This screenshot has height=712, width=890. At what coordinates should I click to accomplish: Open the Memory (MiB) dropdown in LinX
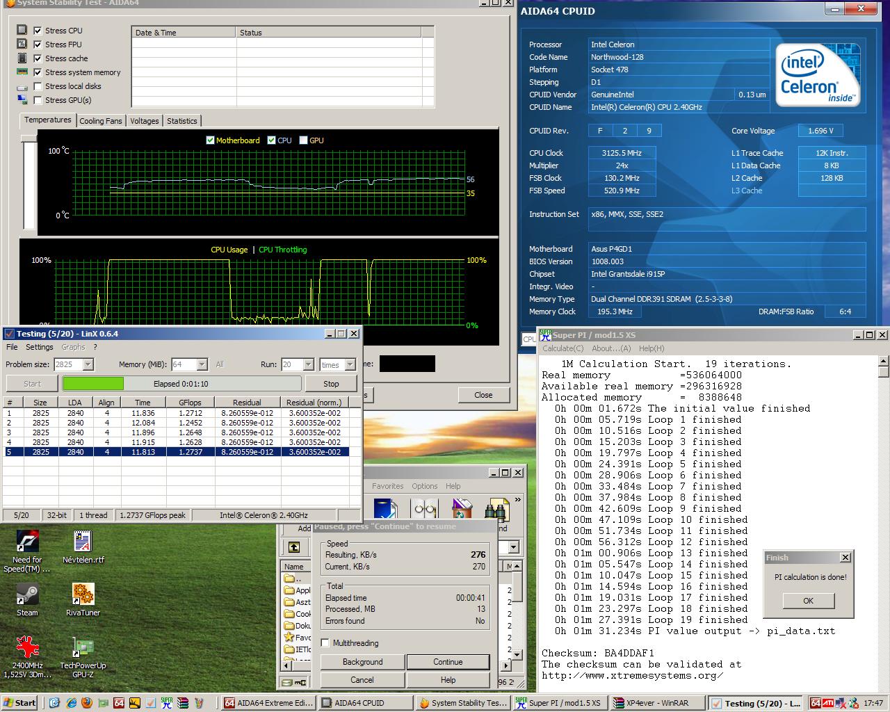202,364
